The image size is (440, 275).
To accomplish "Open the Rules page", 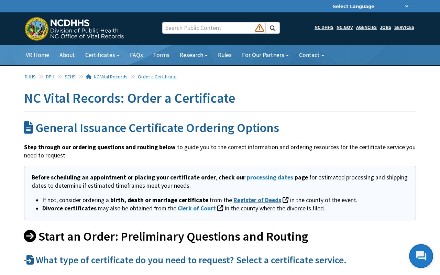I will click(225, 55).
